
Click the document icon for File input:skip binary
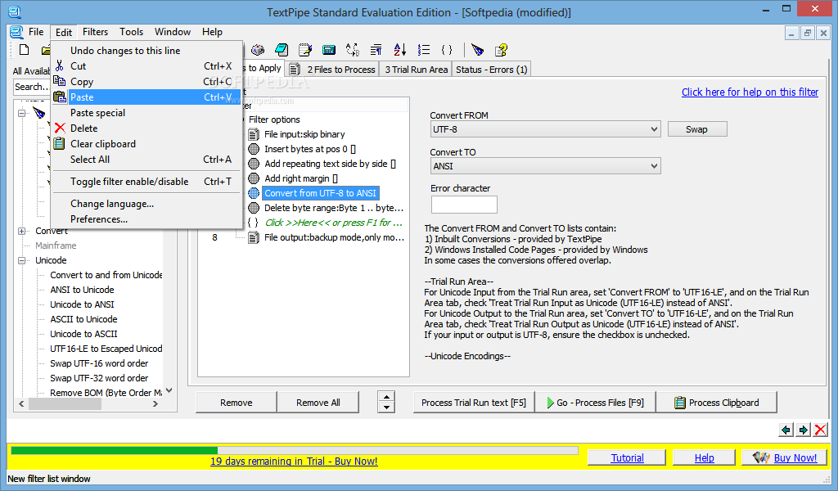click(254, 134)
